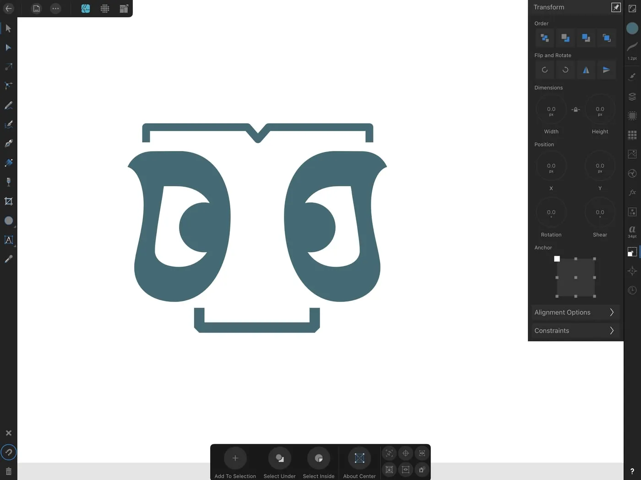
Task: Expand the Constraints section
Action: (x=576, y=331)
